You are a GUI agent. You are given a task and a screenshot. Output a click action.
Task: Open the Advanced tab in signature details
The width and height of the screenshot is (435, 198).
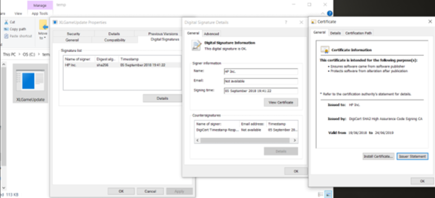211,33
